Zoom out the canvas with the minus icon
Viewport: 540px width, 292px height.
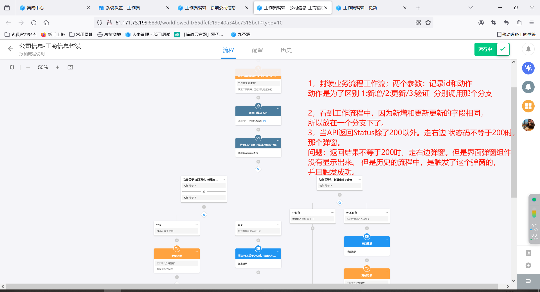click(28, 67)
